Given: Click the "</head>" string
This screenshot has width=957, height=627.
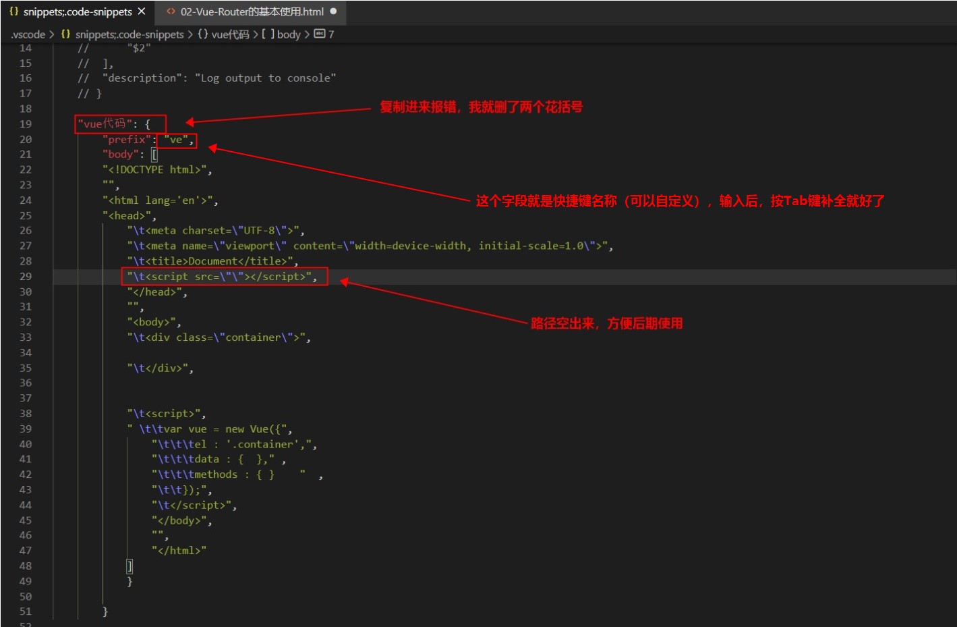Looking at the screenshot, I should (x=154, y=292).
